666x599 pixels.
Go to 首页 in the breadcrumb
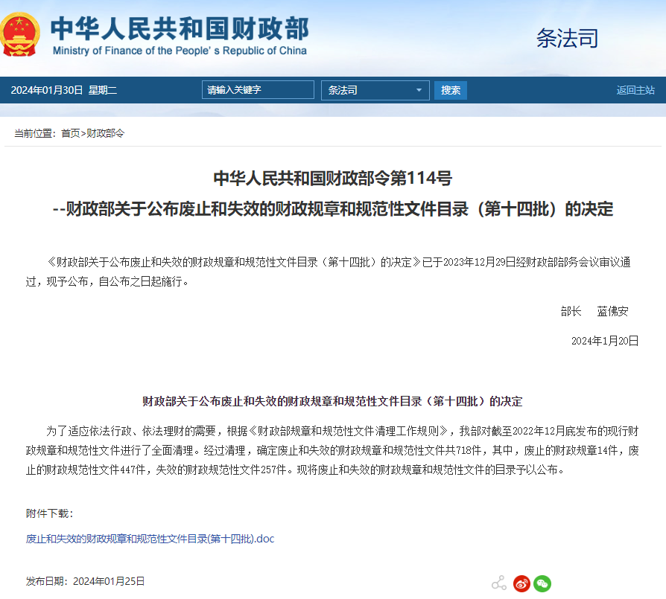[x=71, y=133]
